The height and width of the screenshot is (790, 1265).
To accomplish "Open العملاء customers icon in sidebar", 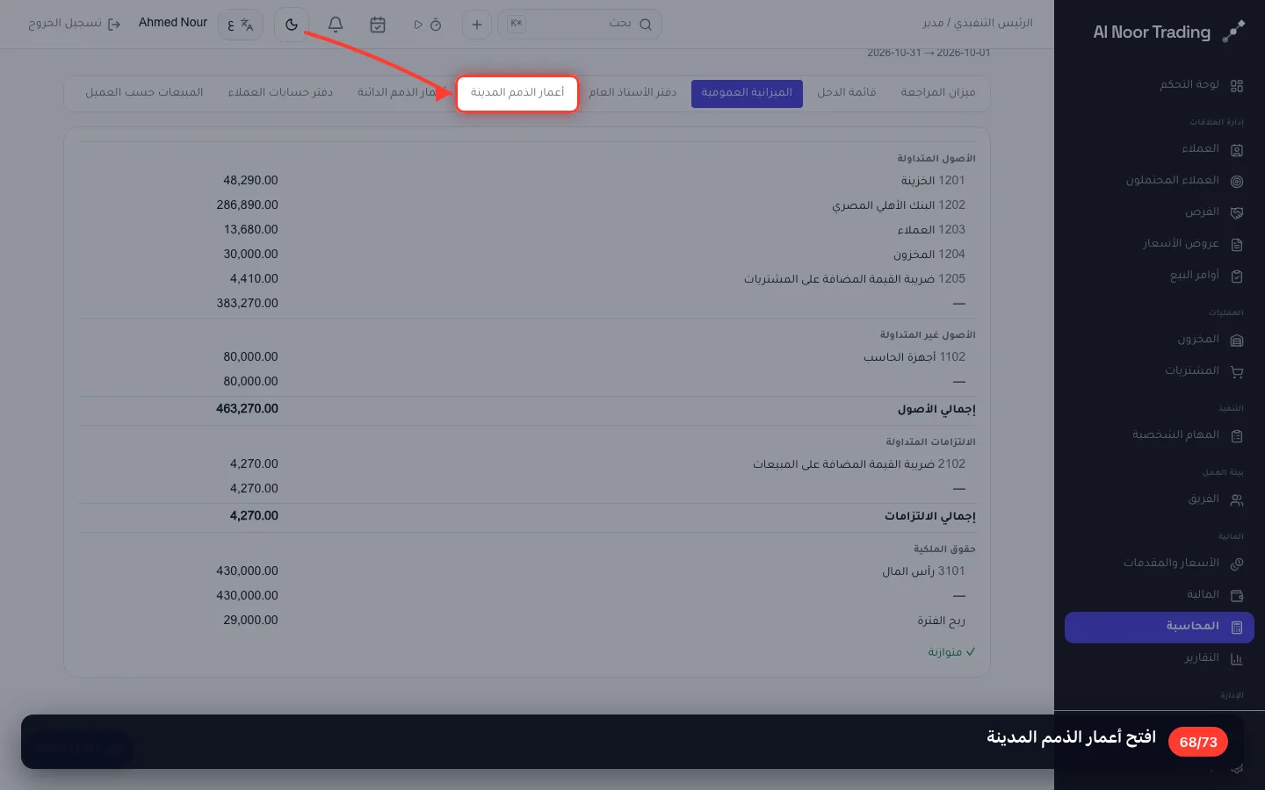I will [1237, 149].
